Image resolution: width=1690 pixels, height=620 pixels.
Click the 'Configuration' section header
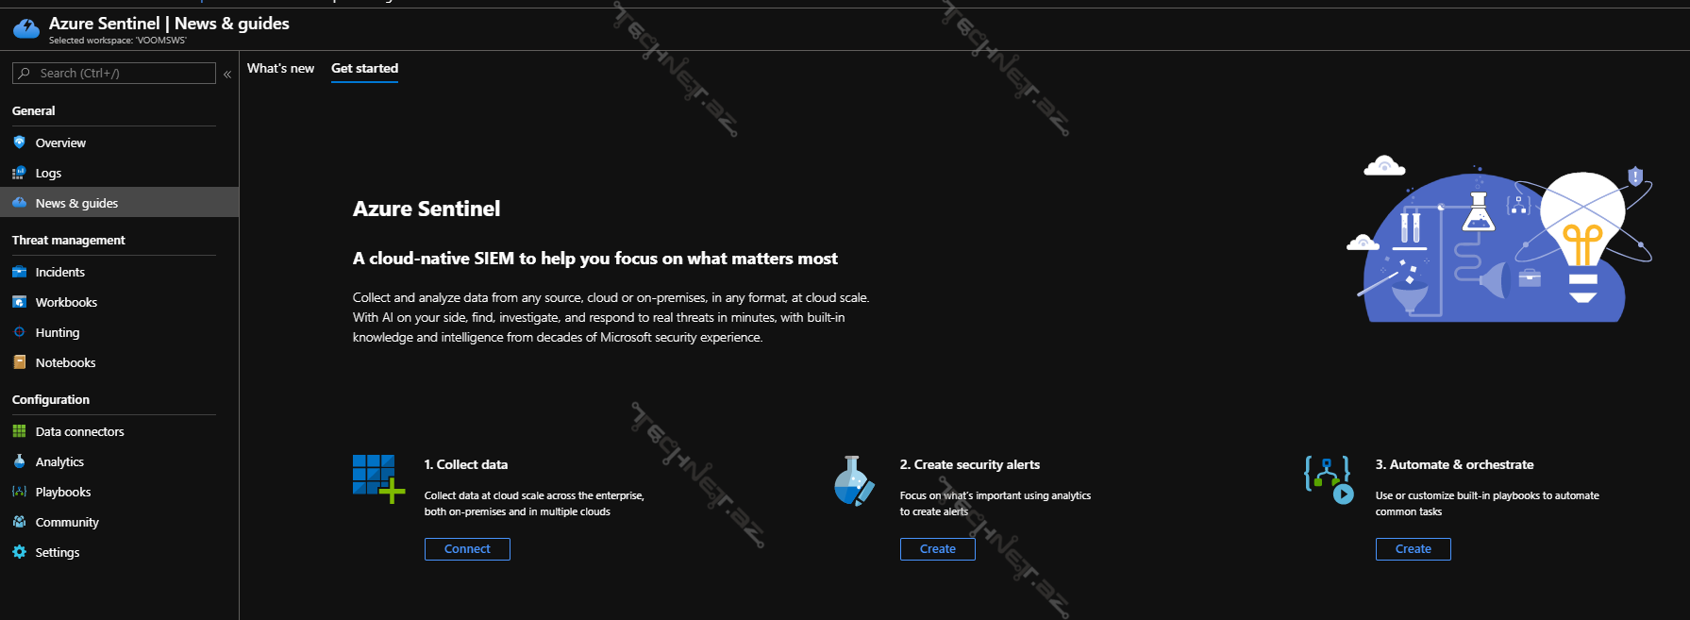[x=51, y=399]
